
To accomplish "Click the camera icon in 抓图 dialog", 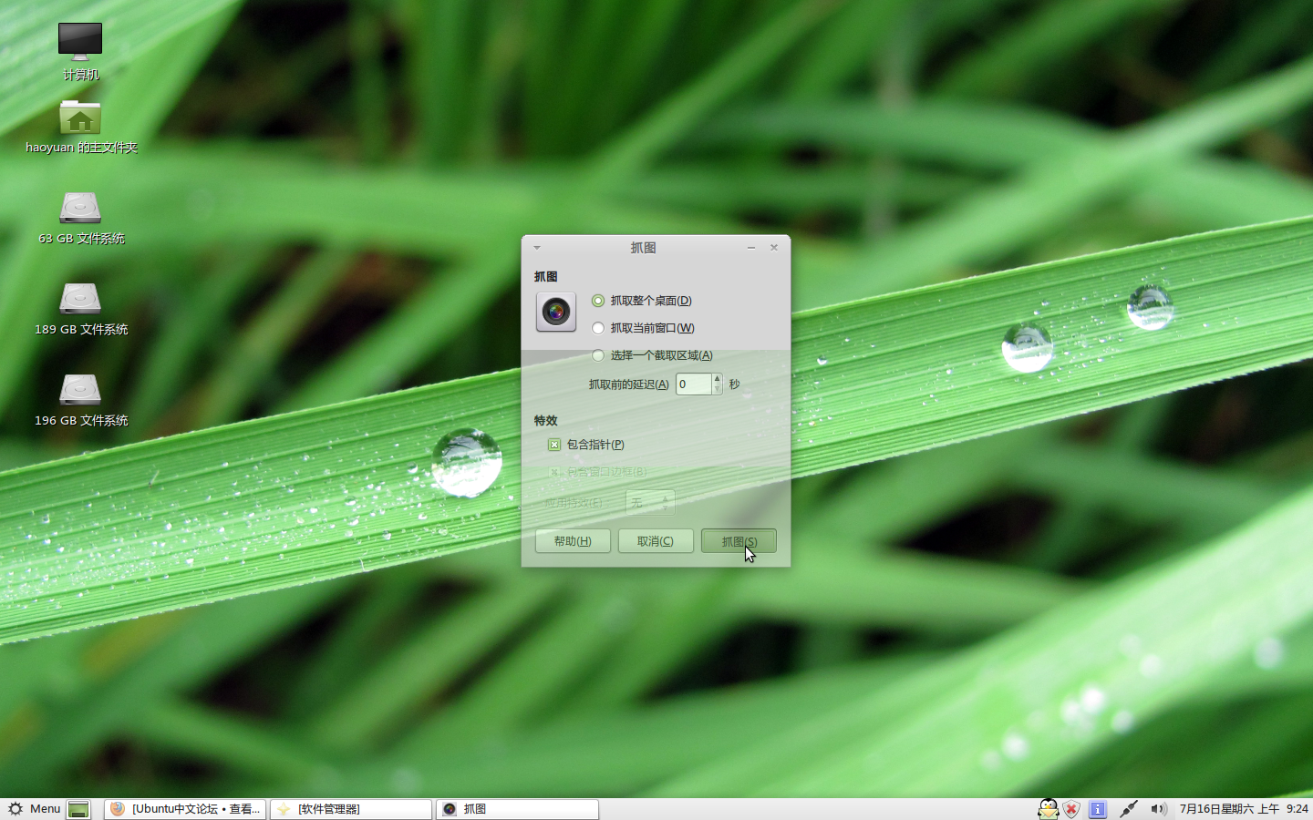I will tap(556, 312).
